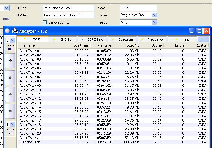This screenshot has height=148, width=212.
Task: Expand the freedb category dropdown
Action: (x=154, y=22)
